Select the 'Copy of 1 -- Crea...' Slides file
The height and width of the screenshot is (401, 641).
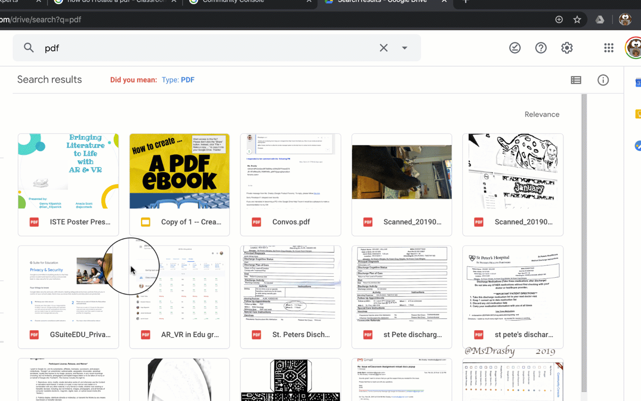[x=180, y=185]
